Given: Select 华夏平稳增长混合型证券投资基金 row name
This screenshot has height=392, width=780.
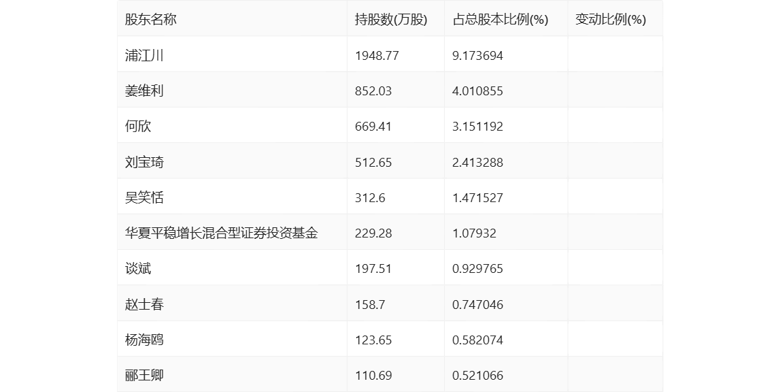Looking at the screenshot, I should pyautogui.click(x=222, y=233).
